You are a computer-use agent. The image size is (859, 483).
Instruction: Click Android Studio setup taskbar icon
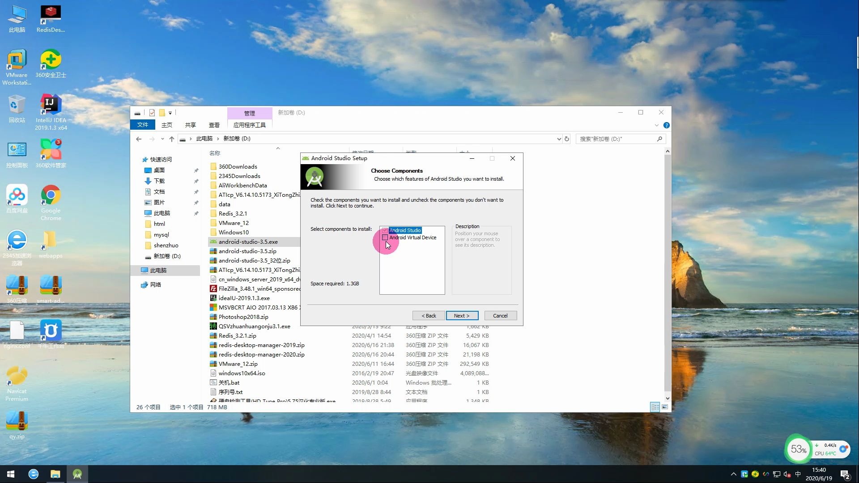(77, 474)
